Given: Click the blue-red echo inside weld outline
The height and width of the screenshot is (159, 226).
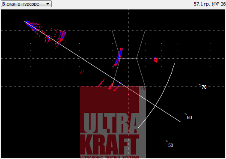Looking at the screenshot, I should click(x=118, y=58).
